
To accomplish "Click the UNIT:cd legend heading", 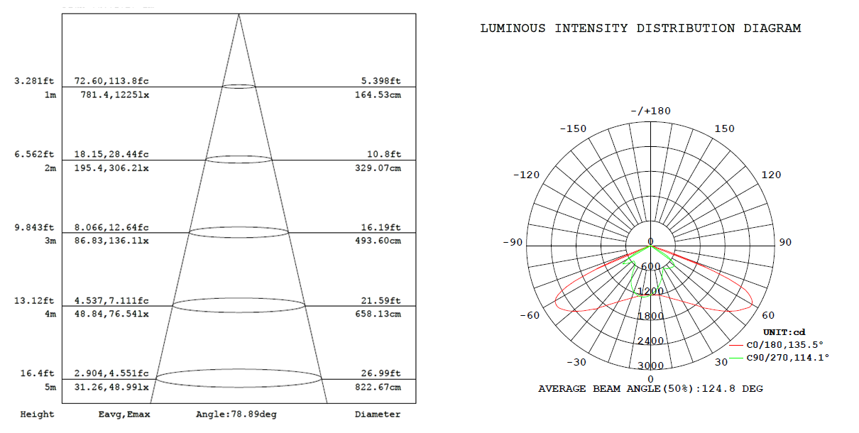I will click(784, 332).
